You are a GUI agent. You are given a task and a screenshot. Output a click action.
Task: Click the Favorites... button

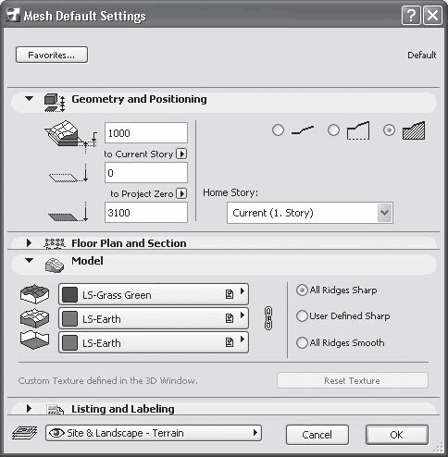click(52, 55)
